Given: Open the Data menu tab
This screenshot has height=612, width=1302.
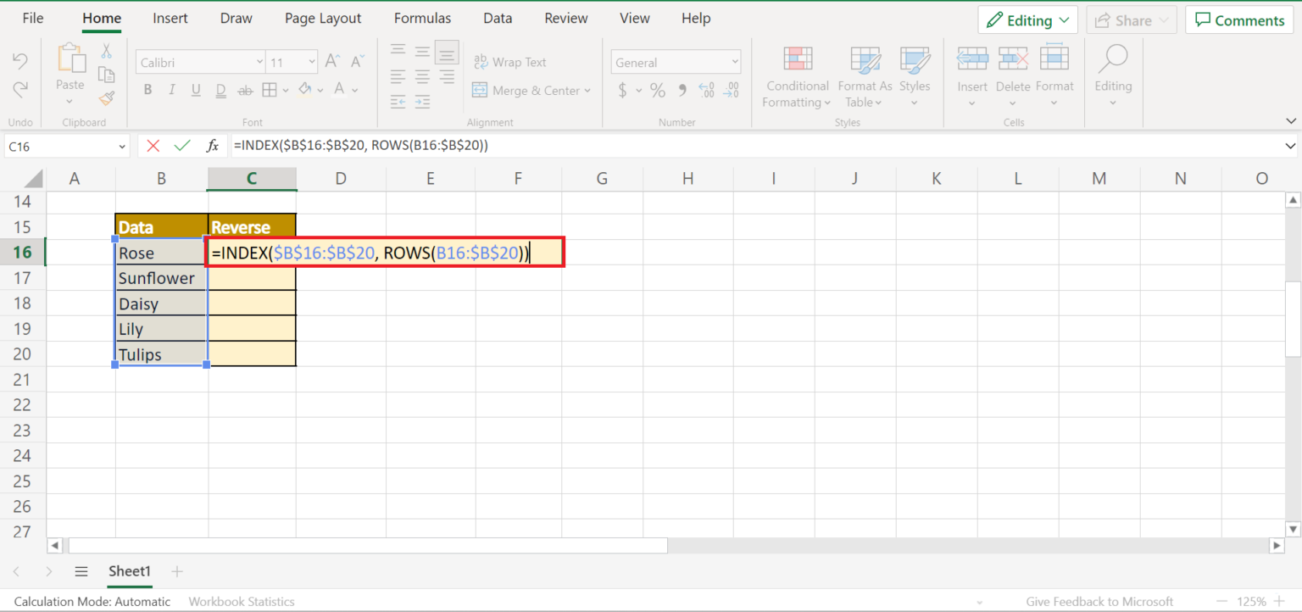Looking at the screenshot, I should [498, 18].
